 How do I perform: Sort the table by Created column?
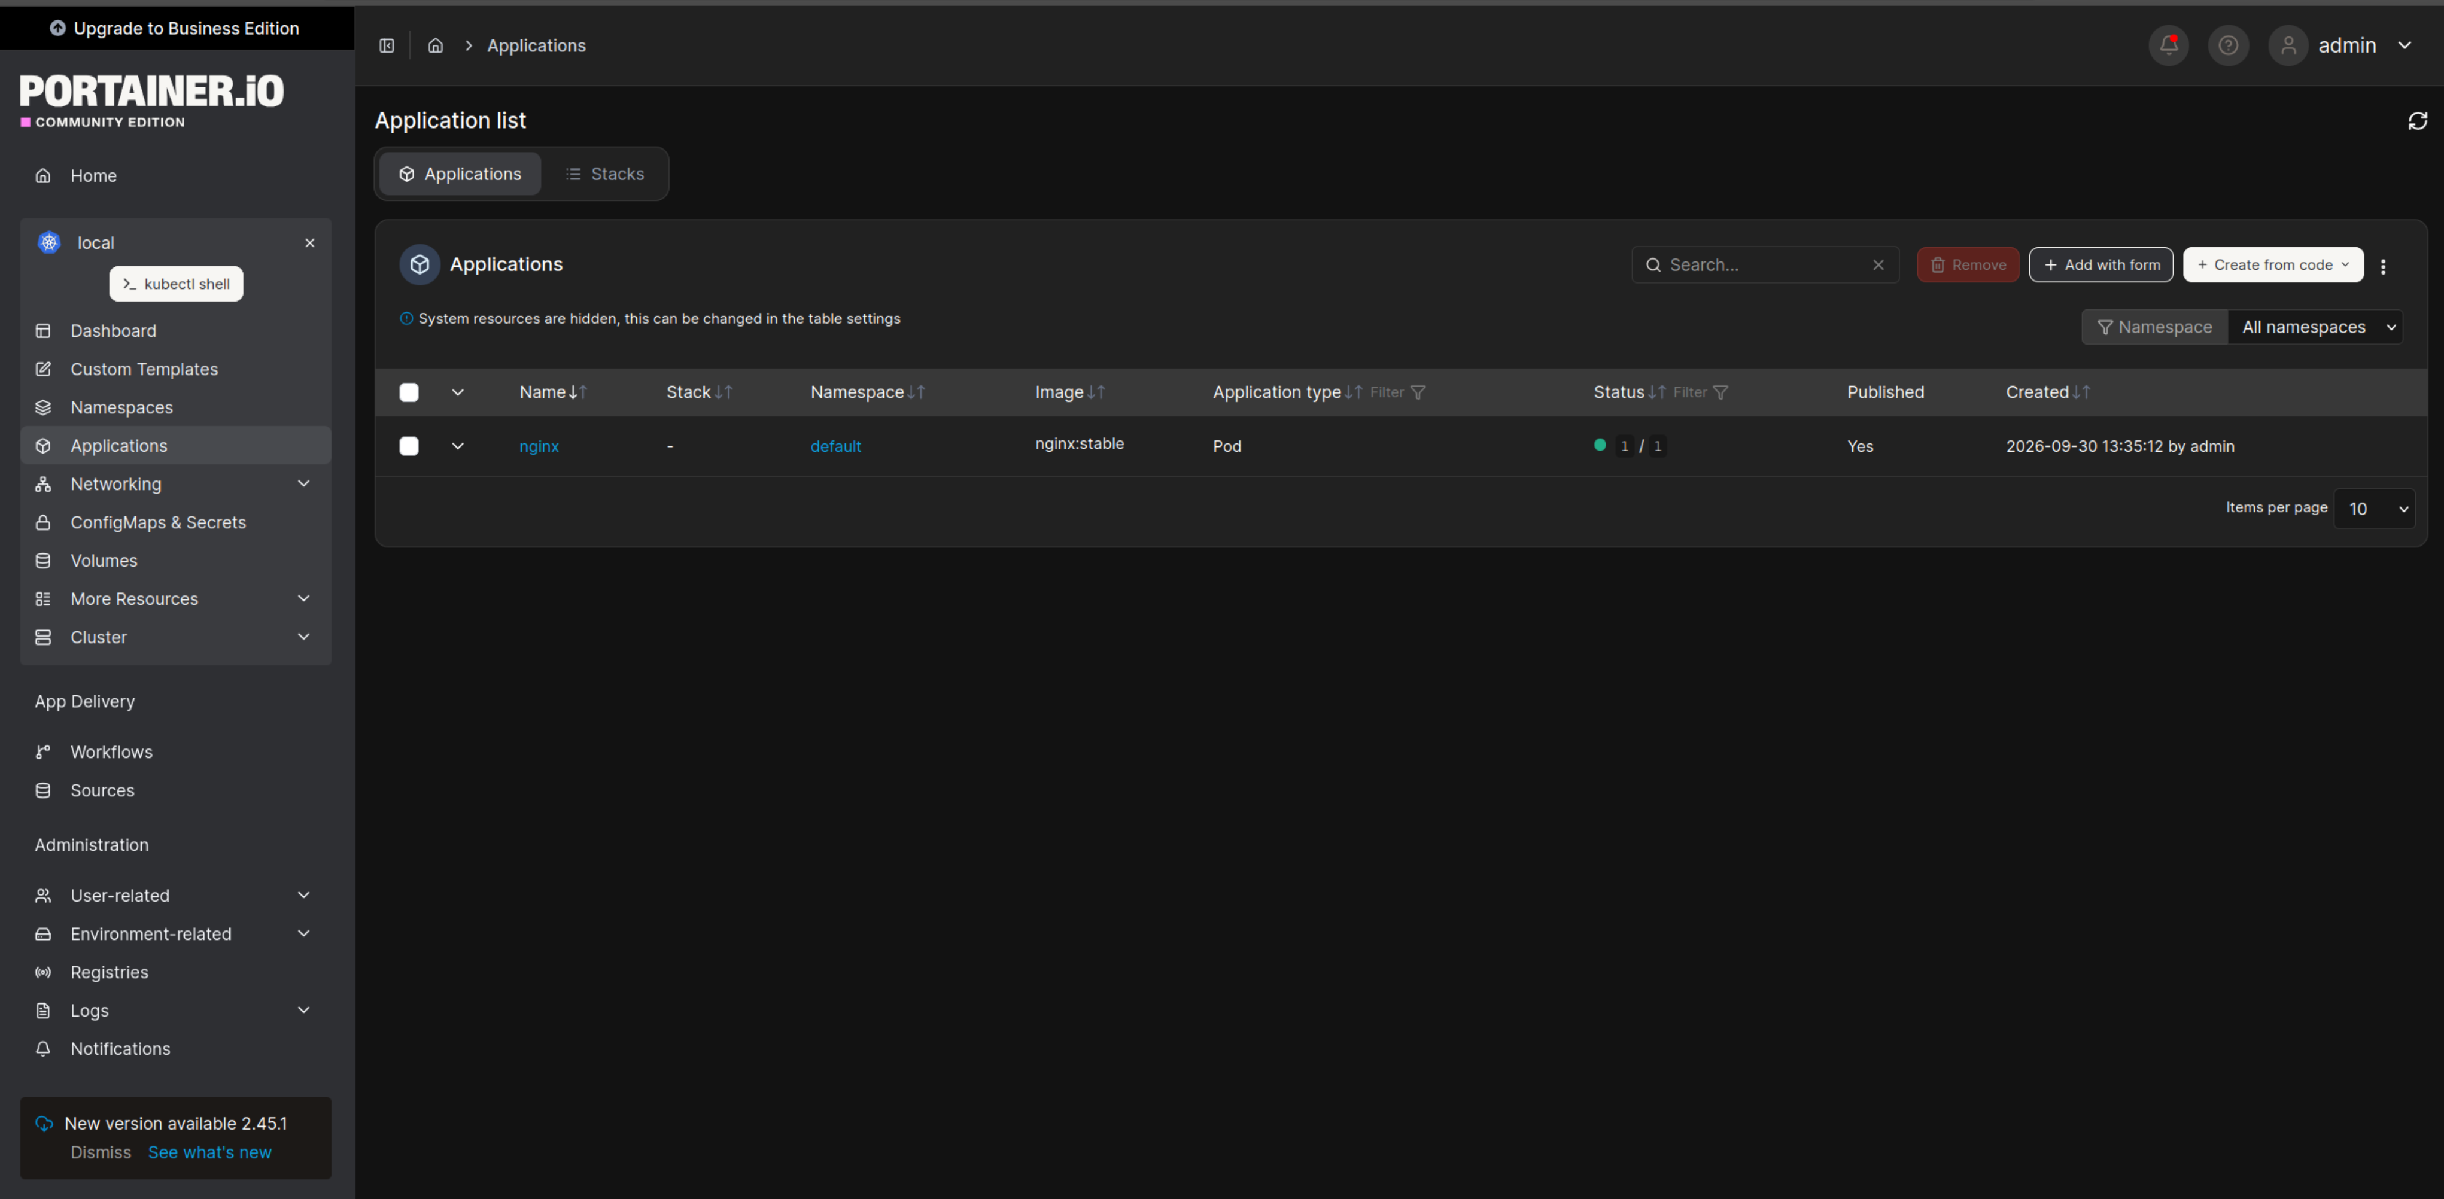(2048, 392)
